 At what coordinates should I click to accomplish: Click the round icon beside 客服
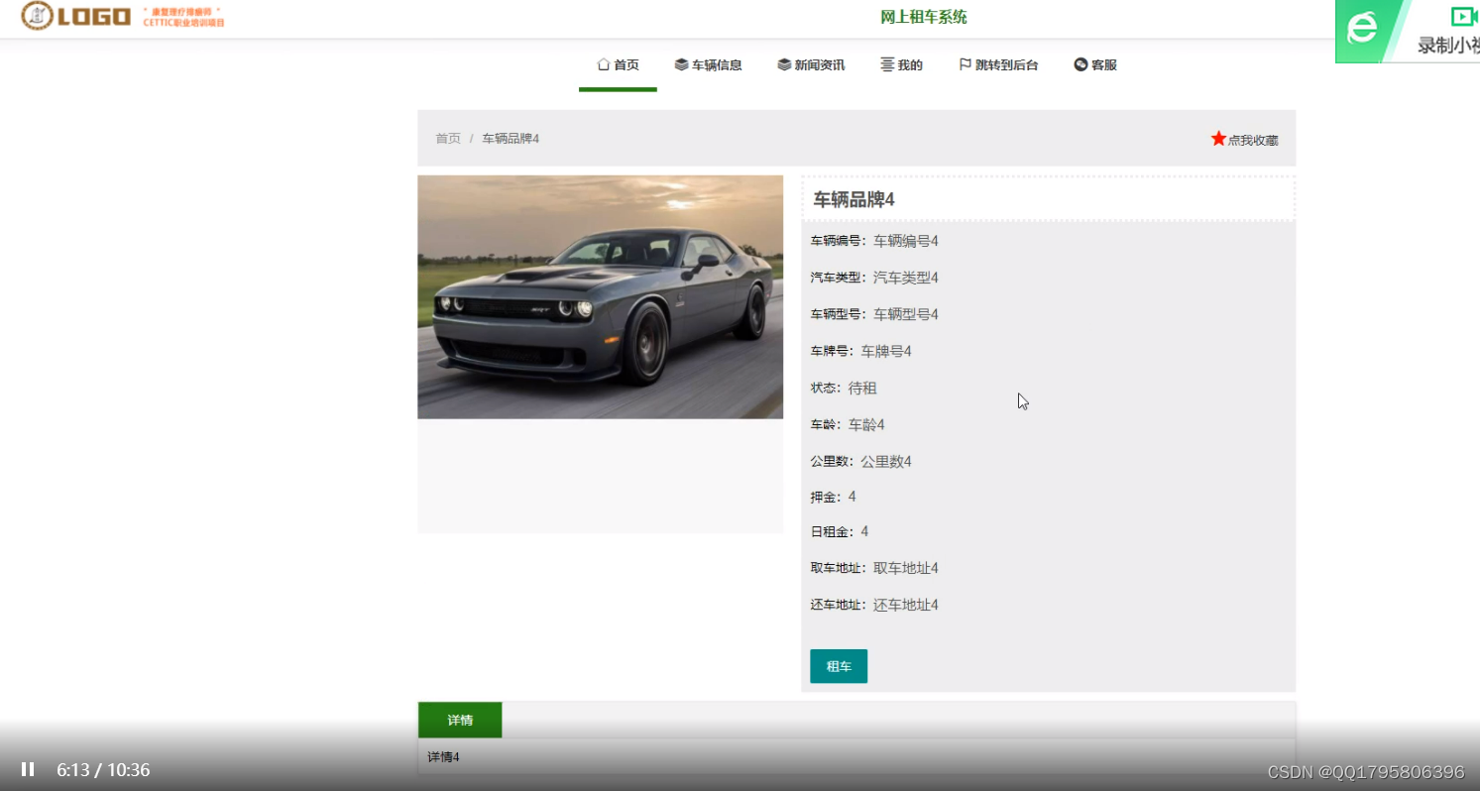click(x=1081, y=64)
